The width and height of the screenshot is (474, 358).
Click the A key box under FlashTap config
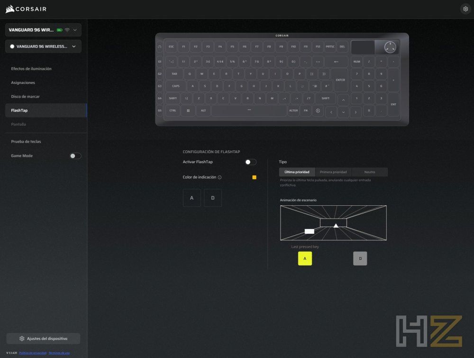coord(191,198)
